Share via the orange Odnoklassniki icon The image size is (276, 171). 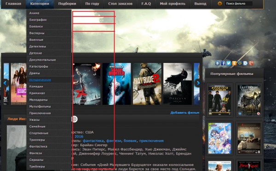pos(234,63)
